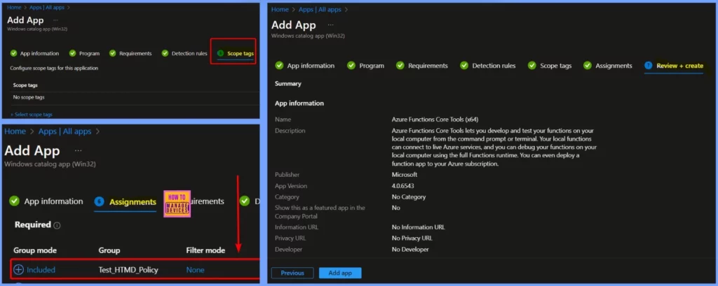Click the info icon next to Required

coord(57,225)
